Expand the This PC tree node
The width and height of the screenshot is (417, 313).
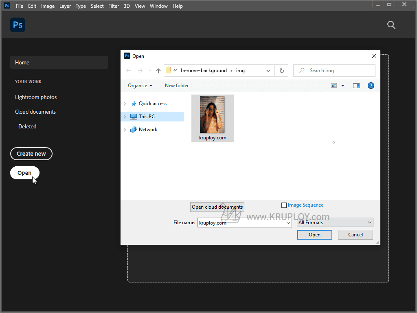pyautogui.click(x=125, y=117)
